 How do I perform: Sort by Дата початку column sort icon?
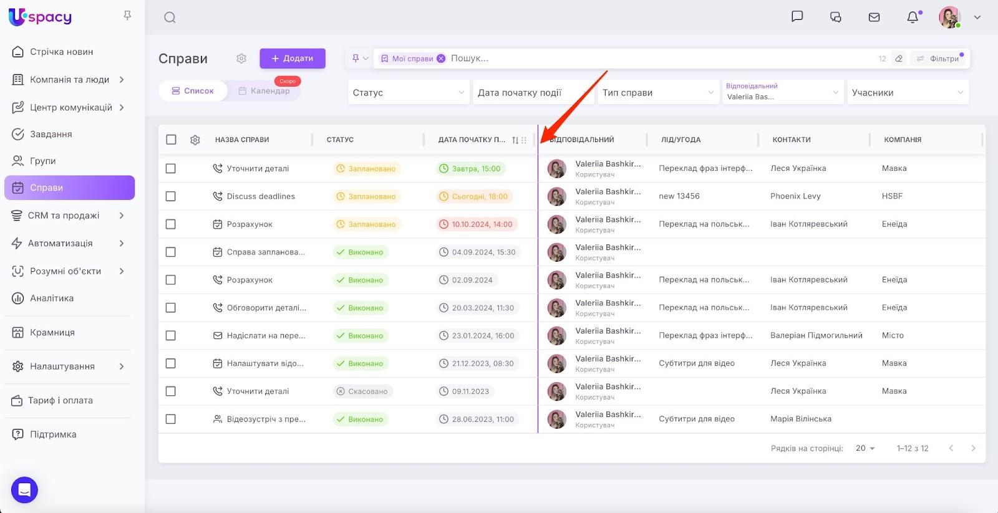pyautogui.click(x=515, y=140)
